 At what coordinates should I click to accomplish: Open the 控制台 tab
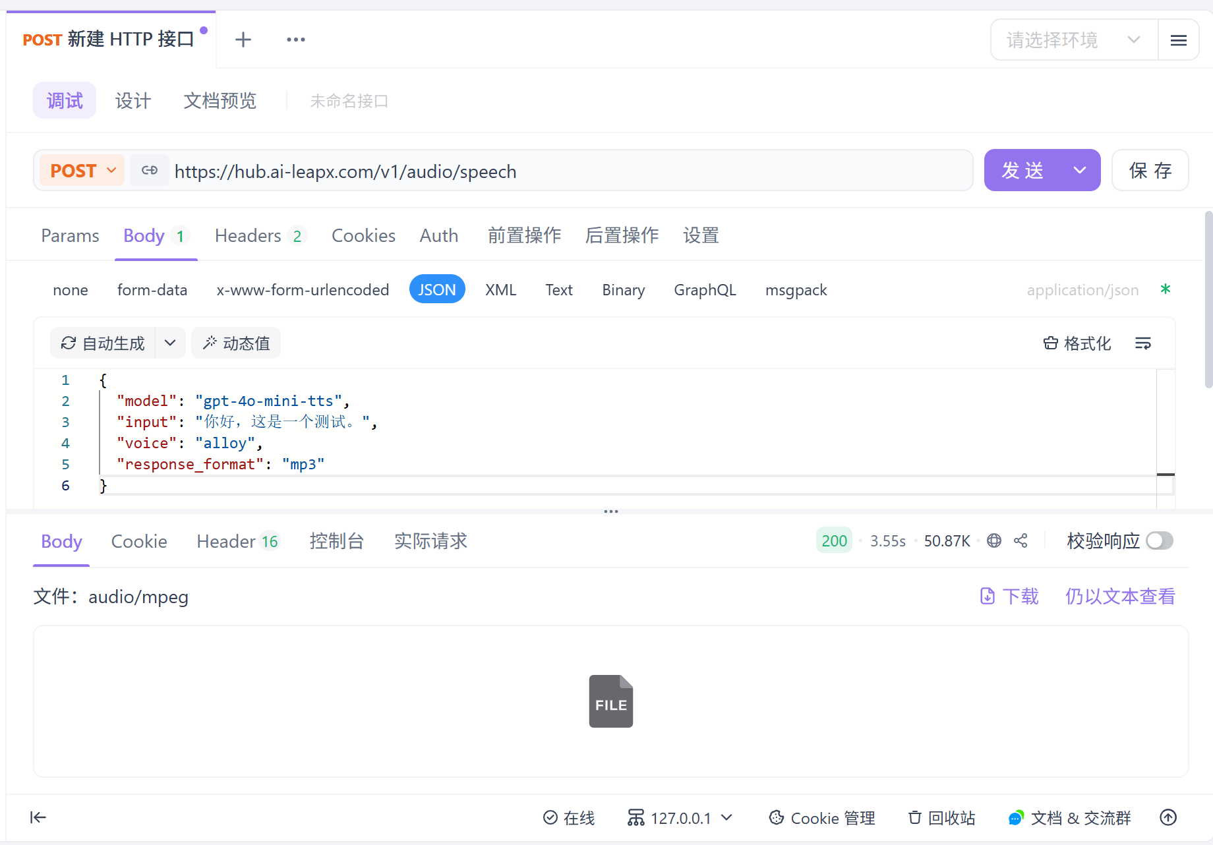337,542
